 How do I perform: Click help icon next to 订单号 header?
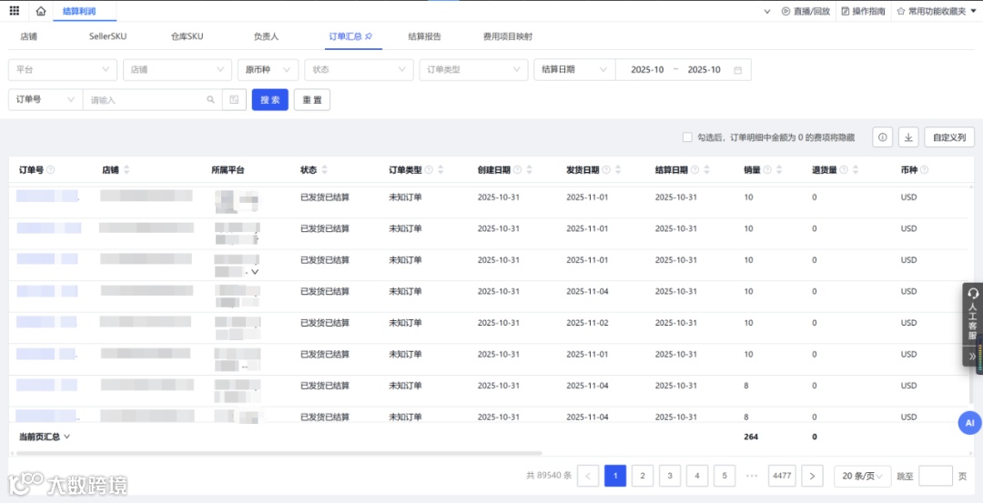pyautogui.click(x=51, y=170)
